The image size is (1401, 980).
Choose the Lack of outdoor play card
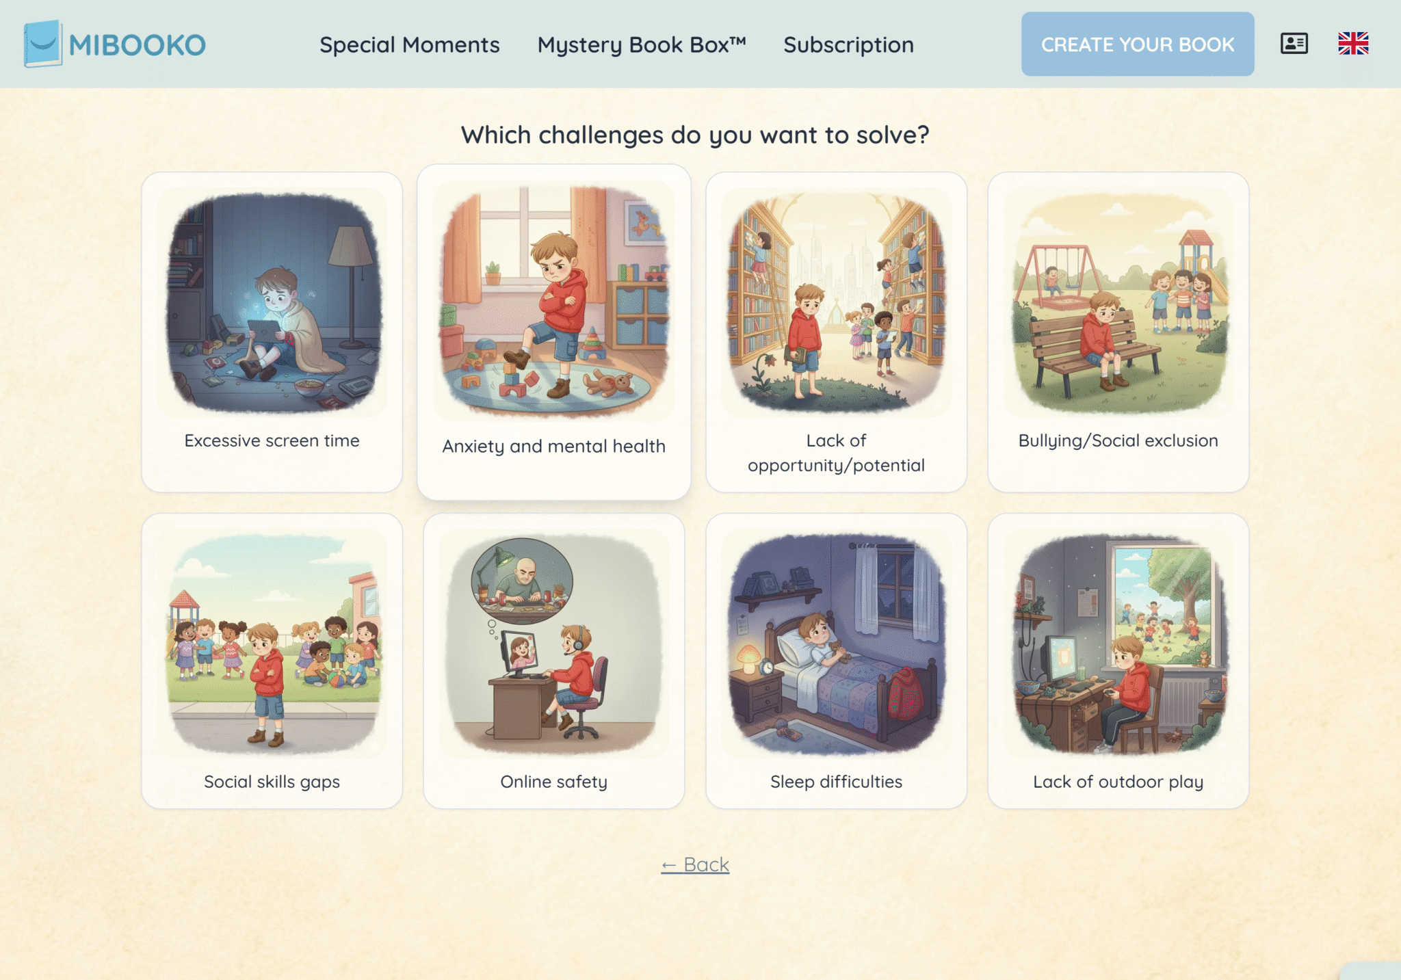point(1118,661)
